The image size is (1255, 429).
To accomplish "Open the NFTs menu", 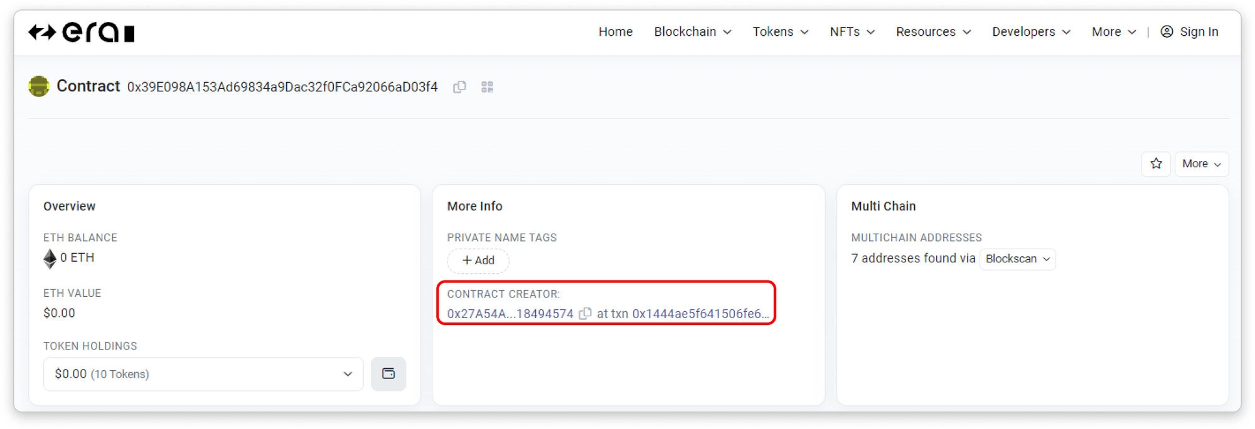I will click(852, 32).
